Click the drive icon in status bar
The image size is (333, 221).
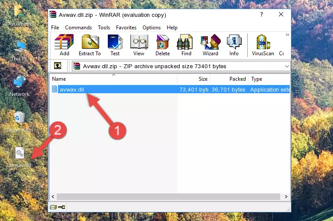(53, 207)
